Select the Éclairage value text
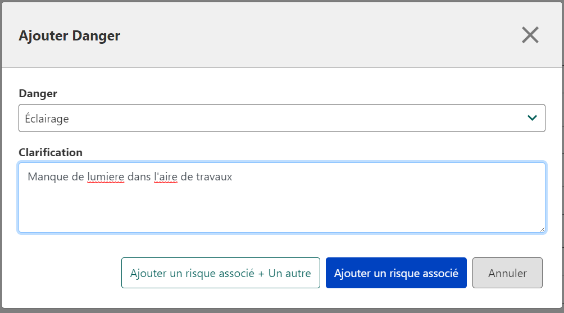 (47, 119)
